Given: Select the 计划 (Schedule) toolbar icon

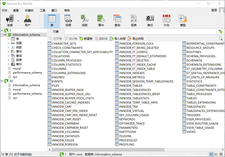Looking at the screenshot, I should 166,21.
